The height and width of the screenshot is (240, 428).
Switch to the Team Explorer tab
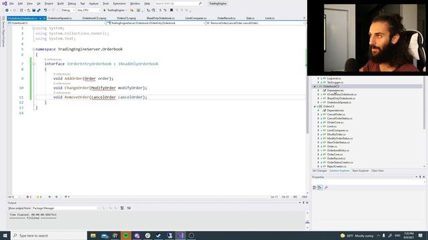tap(360, 171)
